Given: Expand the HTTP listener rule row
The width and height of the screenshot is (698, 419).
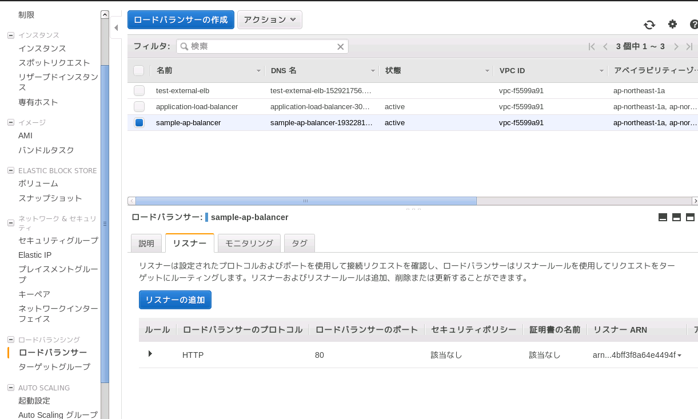Looking at the screenshot, I should (150, 354).
